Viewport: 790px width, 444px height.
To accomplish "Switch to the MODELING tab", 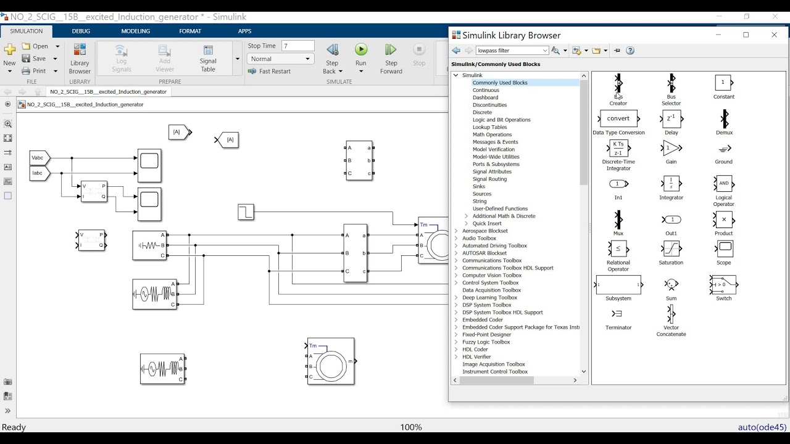I will point(135,31).
